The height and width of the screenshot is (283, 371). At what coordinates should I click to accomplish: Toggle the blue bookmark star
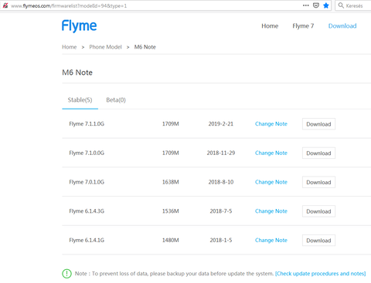(326, 5)
